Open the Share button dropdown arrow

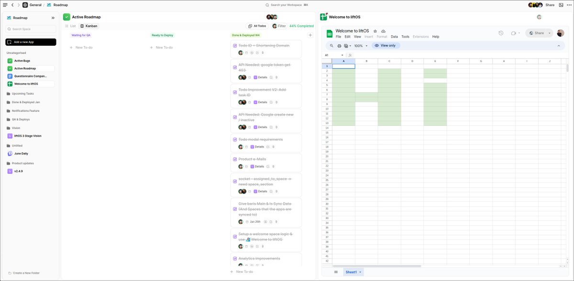click(549, 33)
